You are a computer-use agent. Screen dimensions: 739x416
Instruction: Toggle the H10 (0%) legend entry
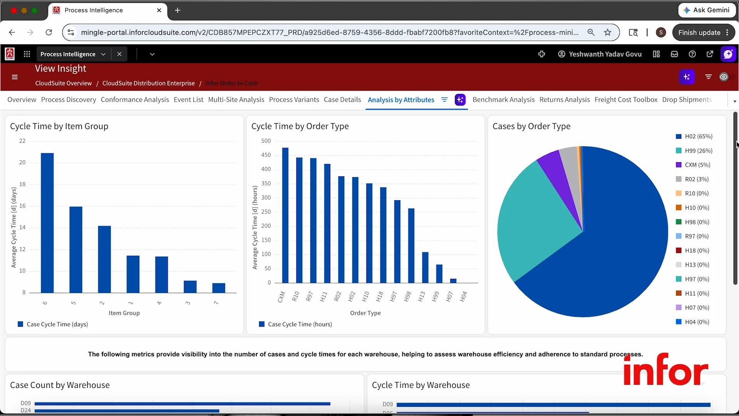pos(692,208)
